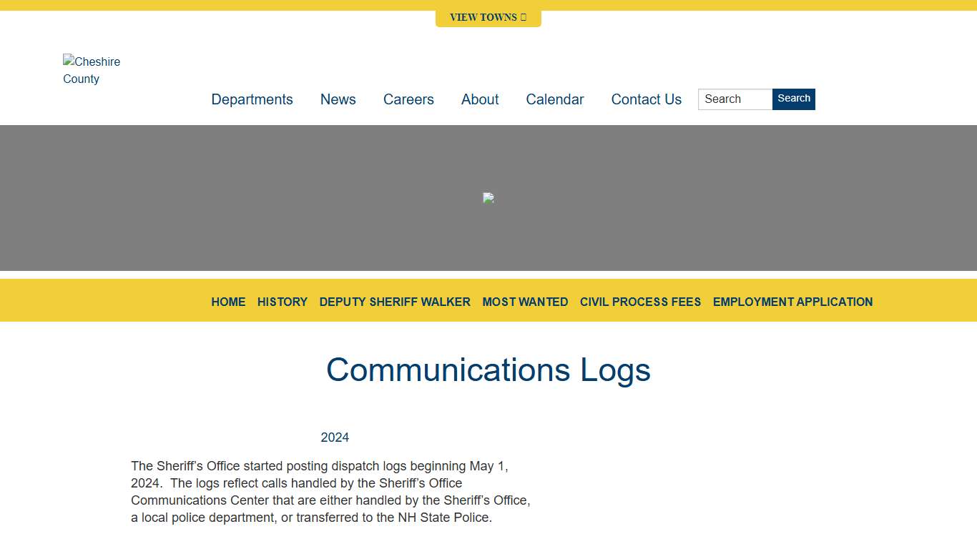Click the broken banner image placeholder
This screenshot has width=977, height=549.
point(488,198)
